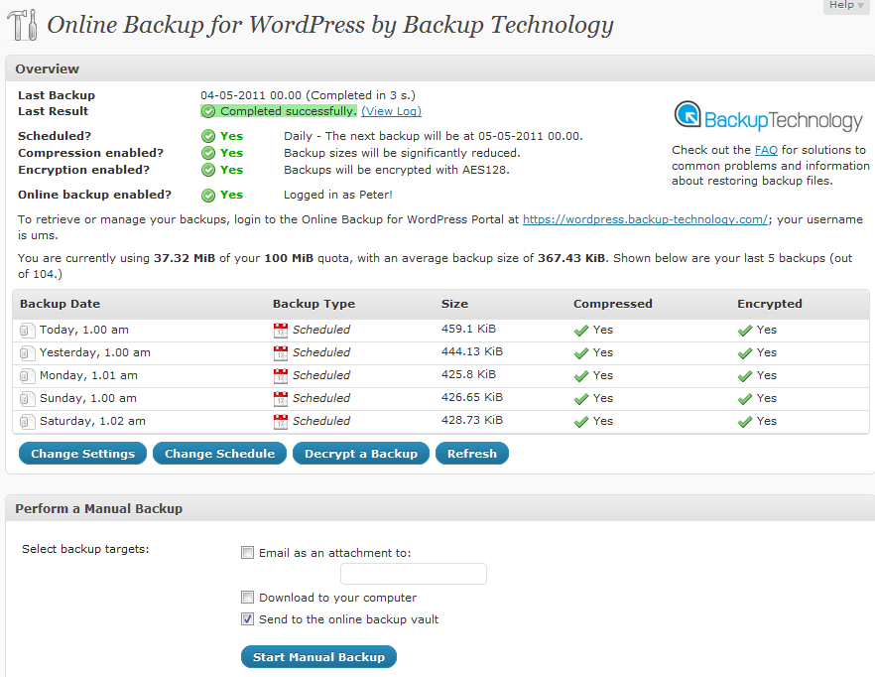Select the Today, 1.00 am backup entry
The height and width of the screenshot is (677, 875).
tap(84, 330)
